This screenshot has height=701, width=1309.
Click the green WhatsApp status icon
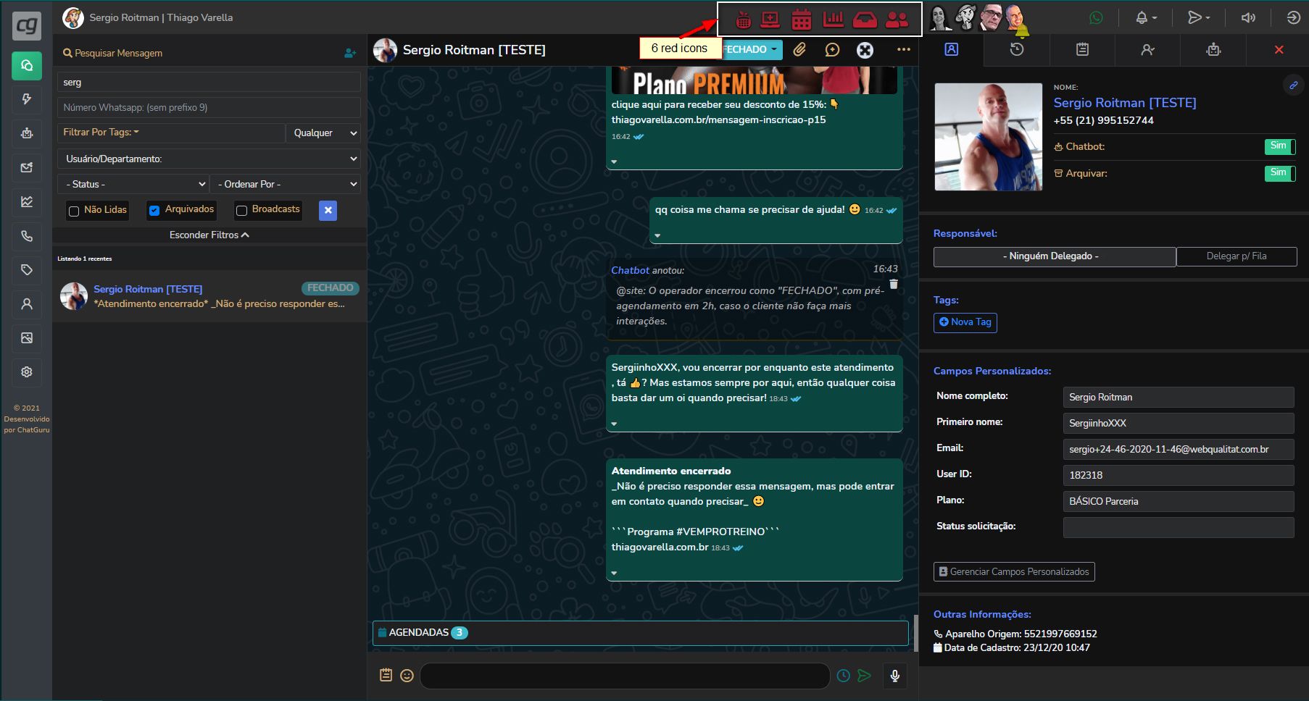[1096, 17]
